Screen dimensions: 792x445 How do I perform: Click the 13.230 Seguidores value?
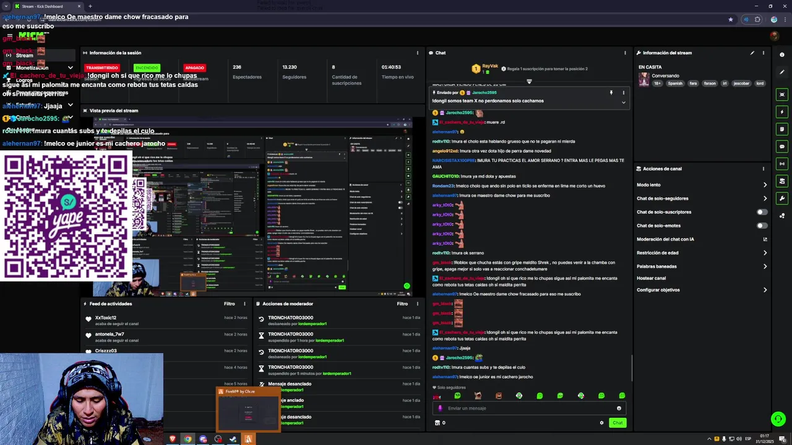tap(290, 67)
